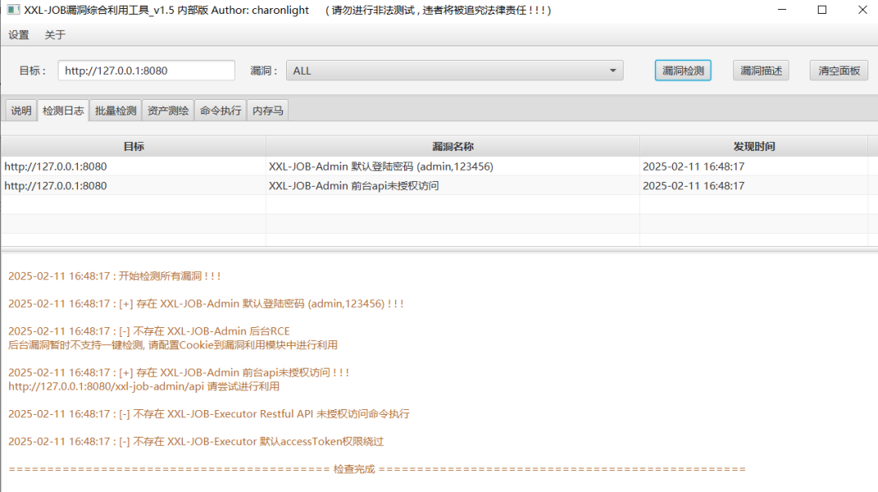Viewport: 878px width, 492px height.
Task: Click the 目标 label
Action: coord(33,71)
